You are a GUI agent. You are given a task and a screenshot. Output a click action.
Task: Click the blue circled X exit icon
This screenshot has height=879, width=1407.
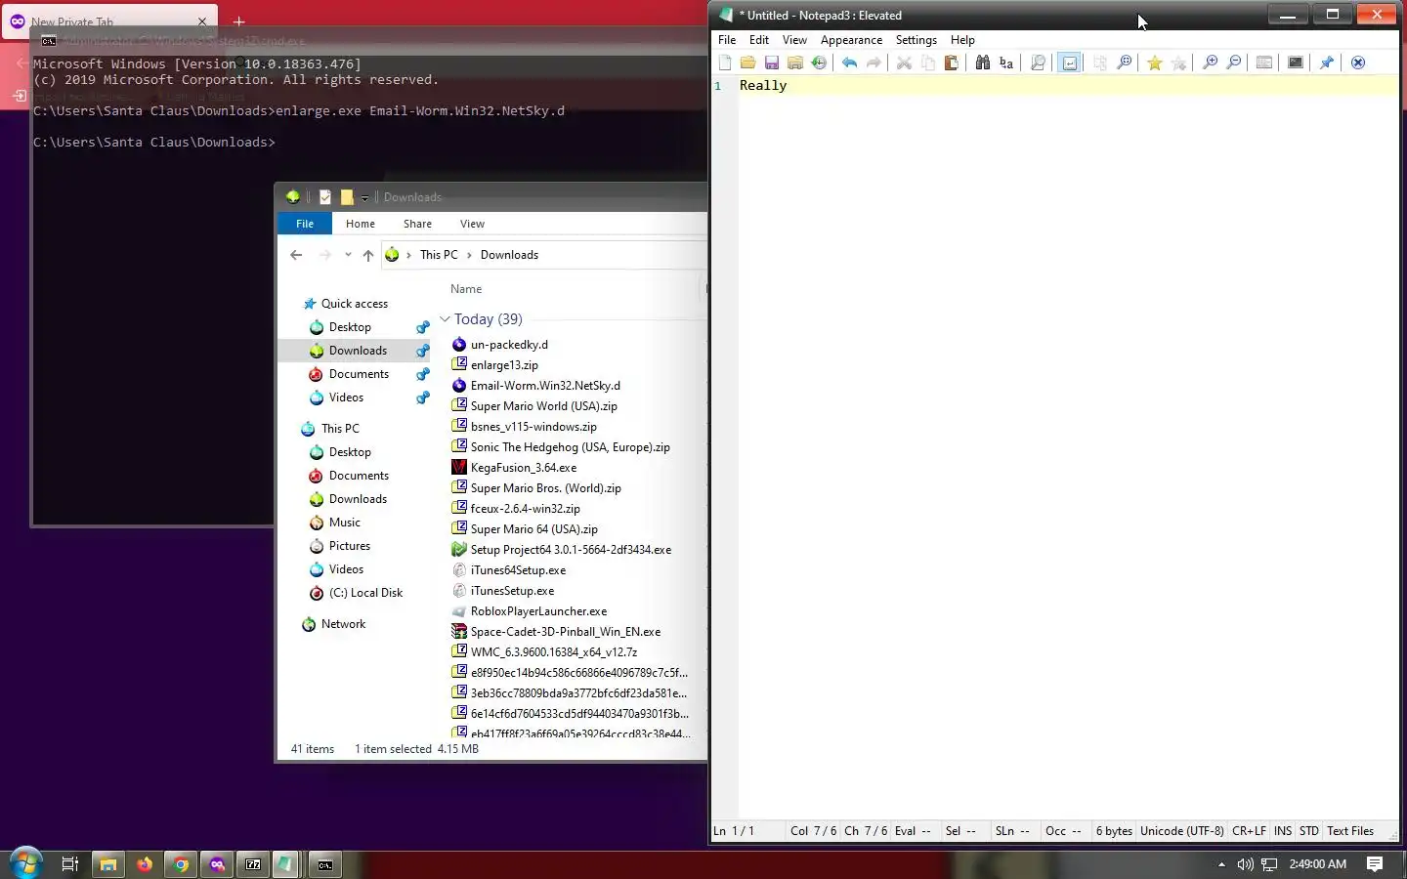[1357, 63]
